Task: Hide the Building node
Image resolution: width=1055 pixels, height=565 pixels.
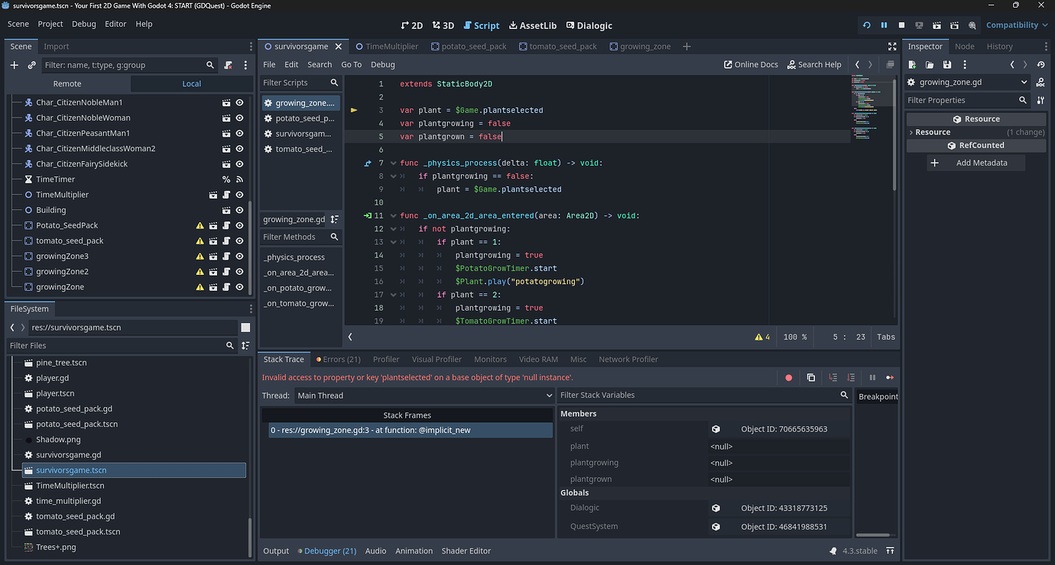Action: coord(239,210)
